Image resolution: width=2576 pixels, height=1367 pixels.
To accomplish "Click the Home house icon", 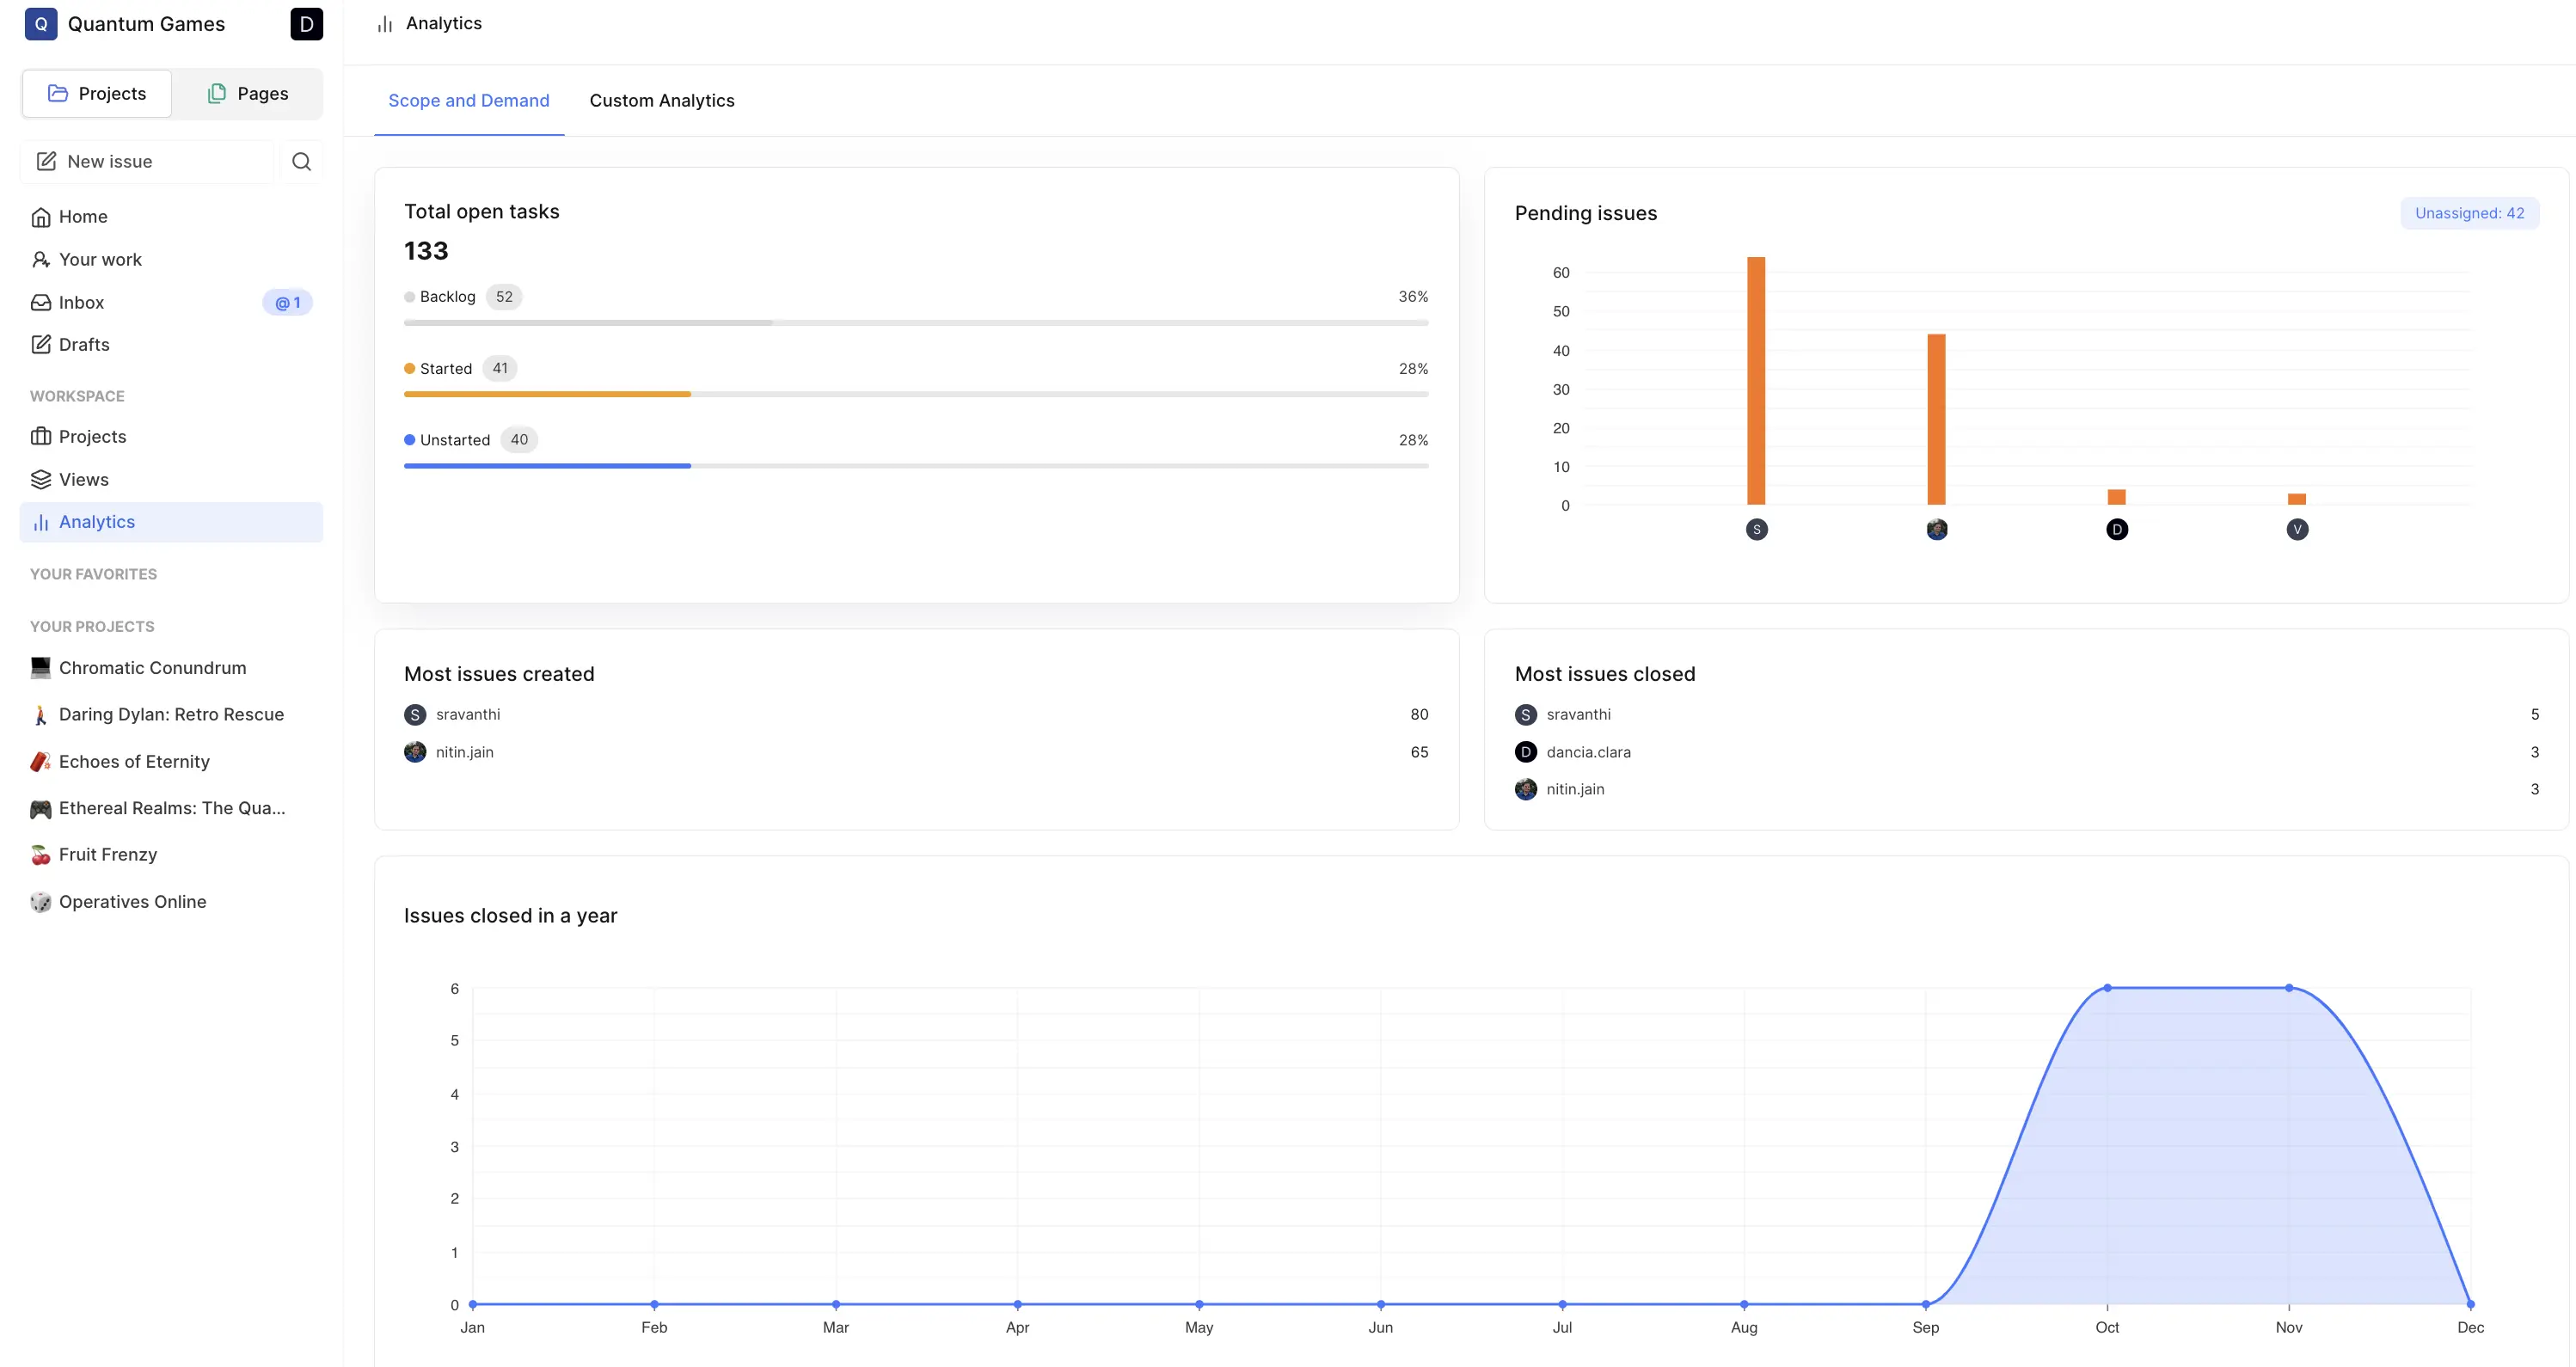I will 41,217.
